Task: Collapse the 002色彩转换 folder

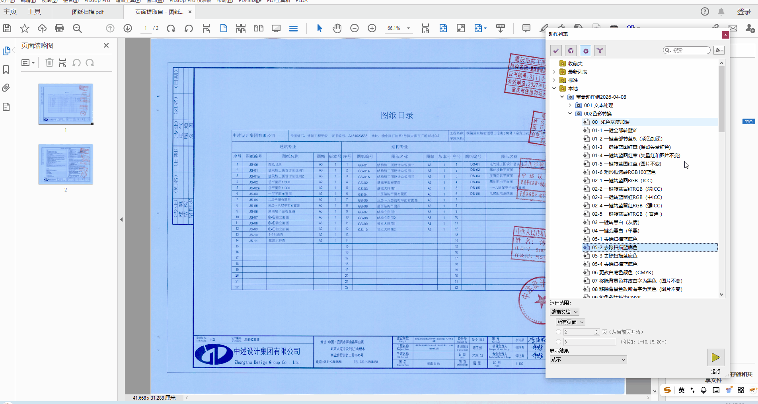Action: [x=570, y=114]
